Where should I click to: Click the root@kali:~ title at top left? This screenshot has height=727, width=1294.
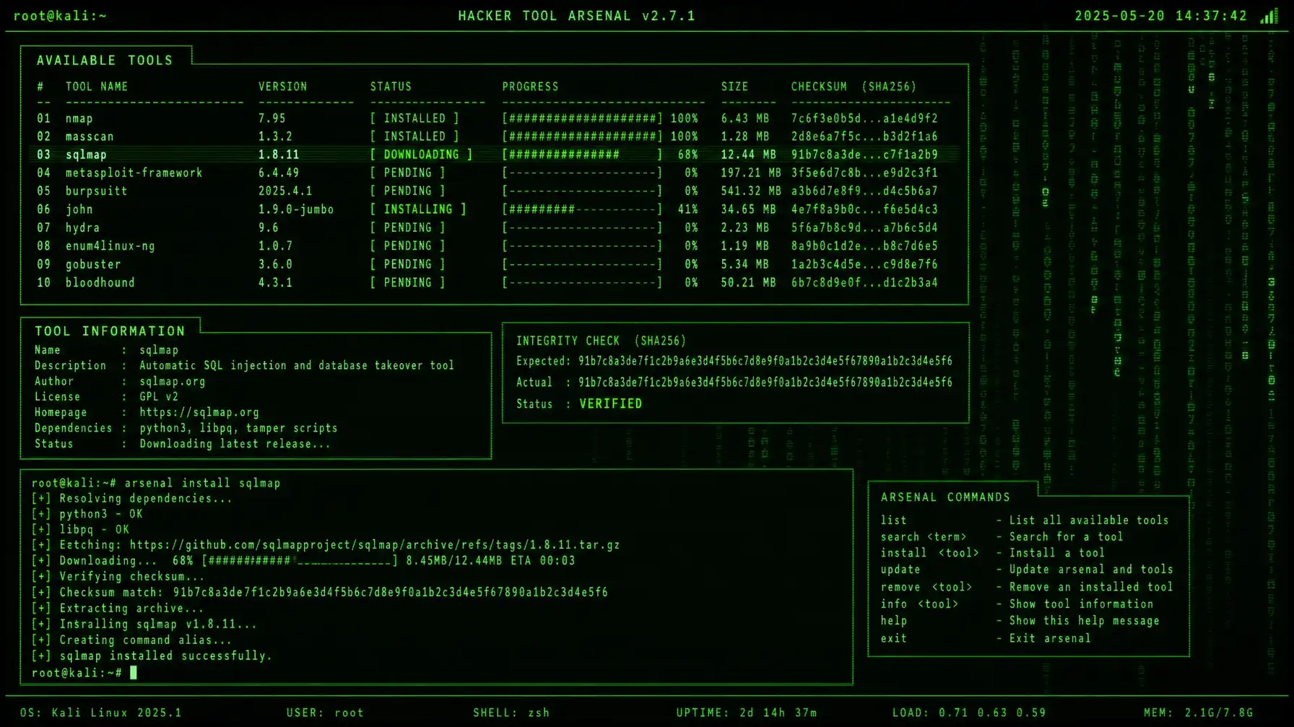pyautogui.click(x=60, y=16)
